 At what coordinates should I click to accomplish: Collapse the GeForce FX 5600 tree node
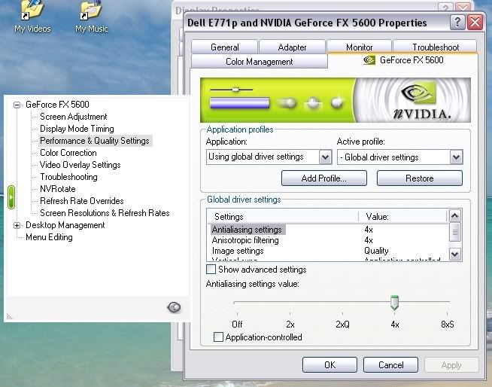coord(17,105)
